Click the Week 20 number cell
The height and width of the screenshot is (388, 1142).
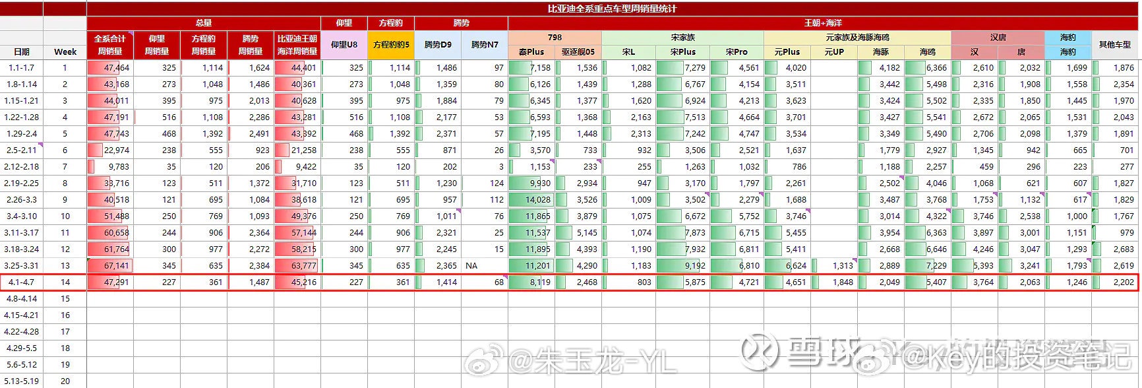pyautogui.click(x=65, y=381)
